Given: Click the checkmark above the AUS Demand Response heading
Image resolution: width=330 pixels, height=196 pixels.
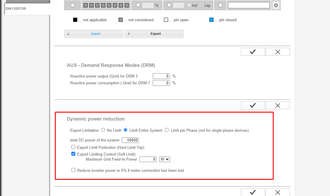Looking at the screenshot, I should 253,52.
